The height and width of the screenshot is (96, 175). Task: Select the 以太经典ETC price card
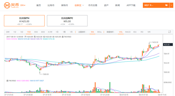(x=67, y=21)
